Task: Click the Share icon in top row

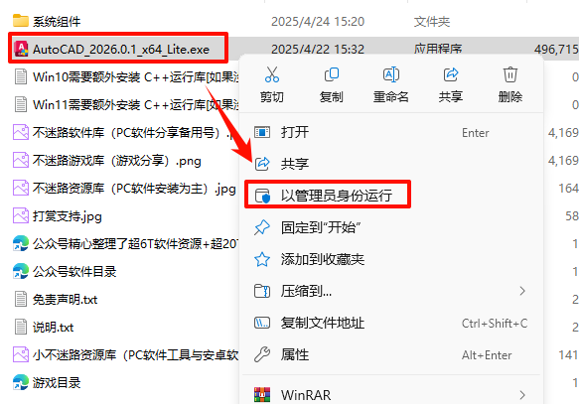Action: (451, 74)
